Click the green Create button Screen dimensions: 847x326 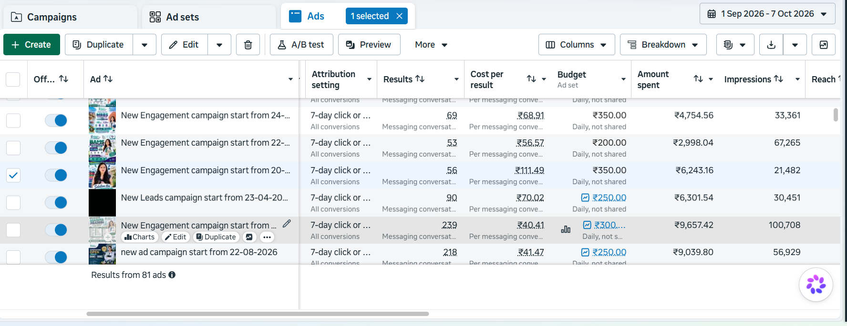[31, 45]
